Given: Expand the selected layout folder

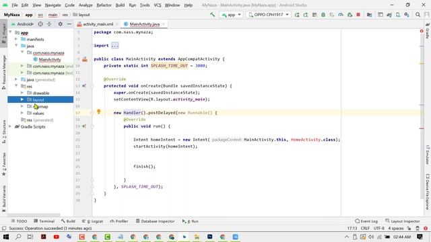Looking at the screenshot, I should point(22,99).
